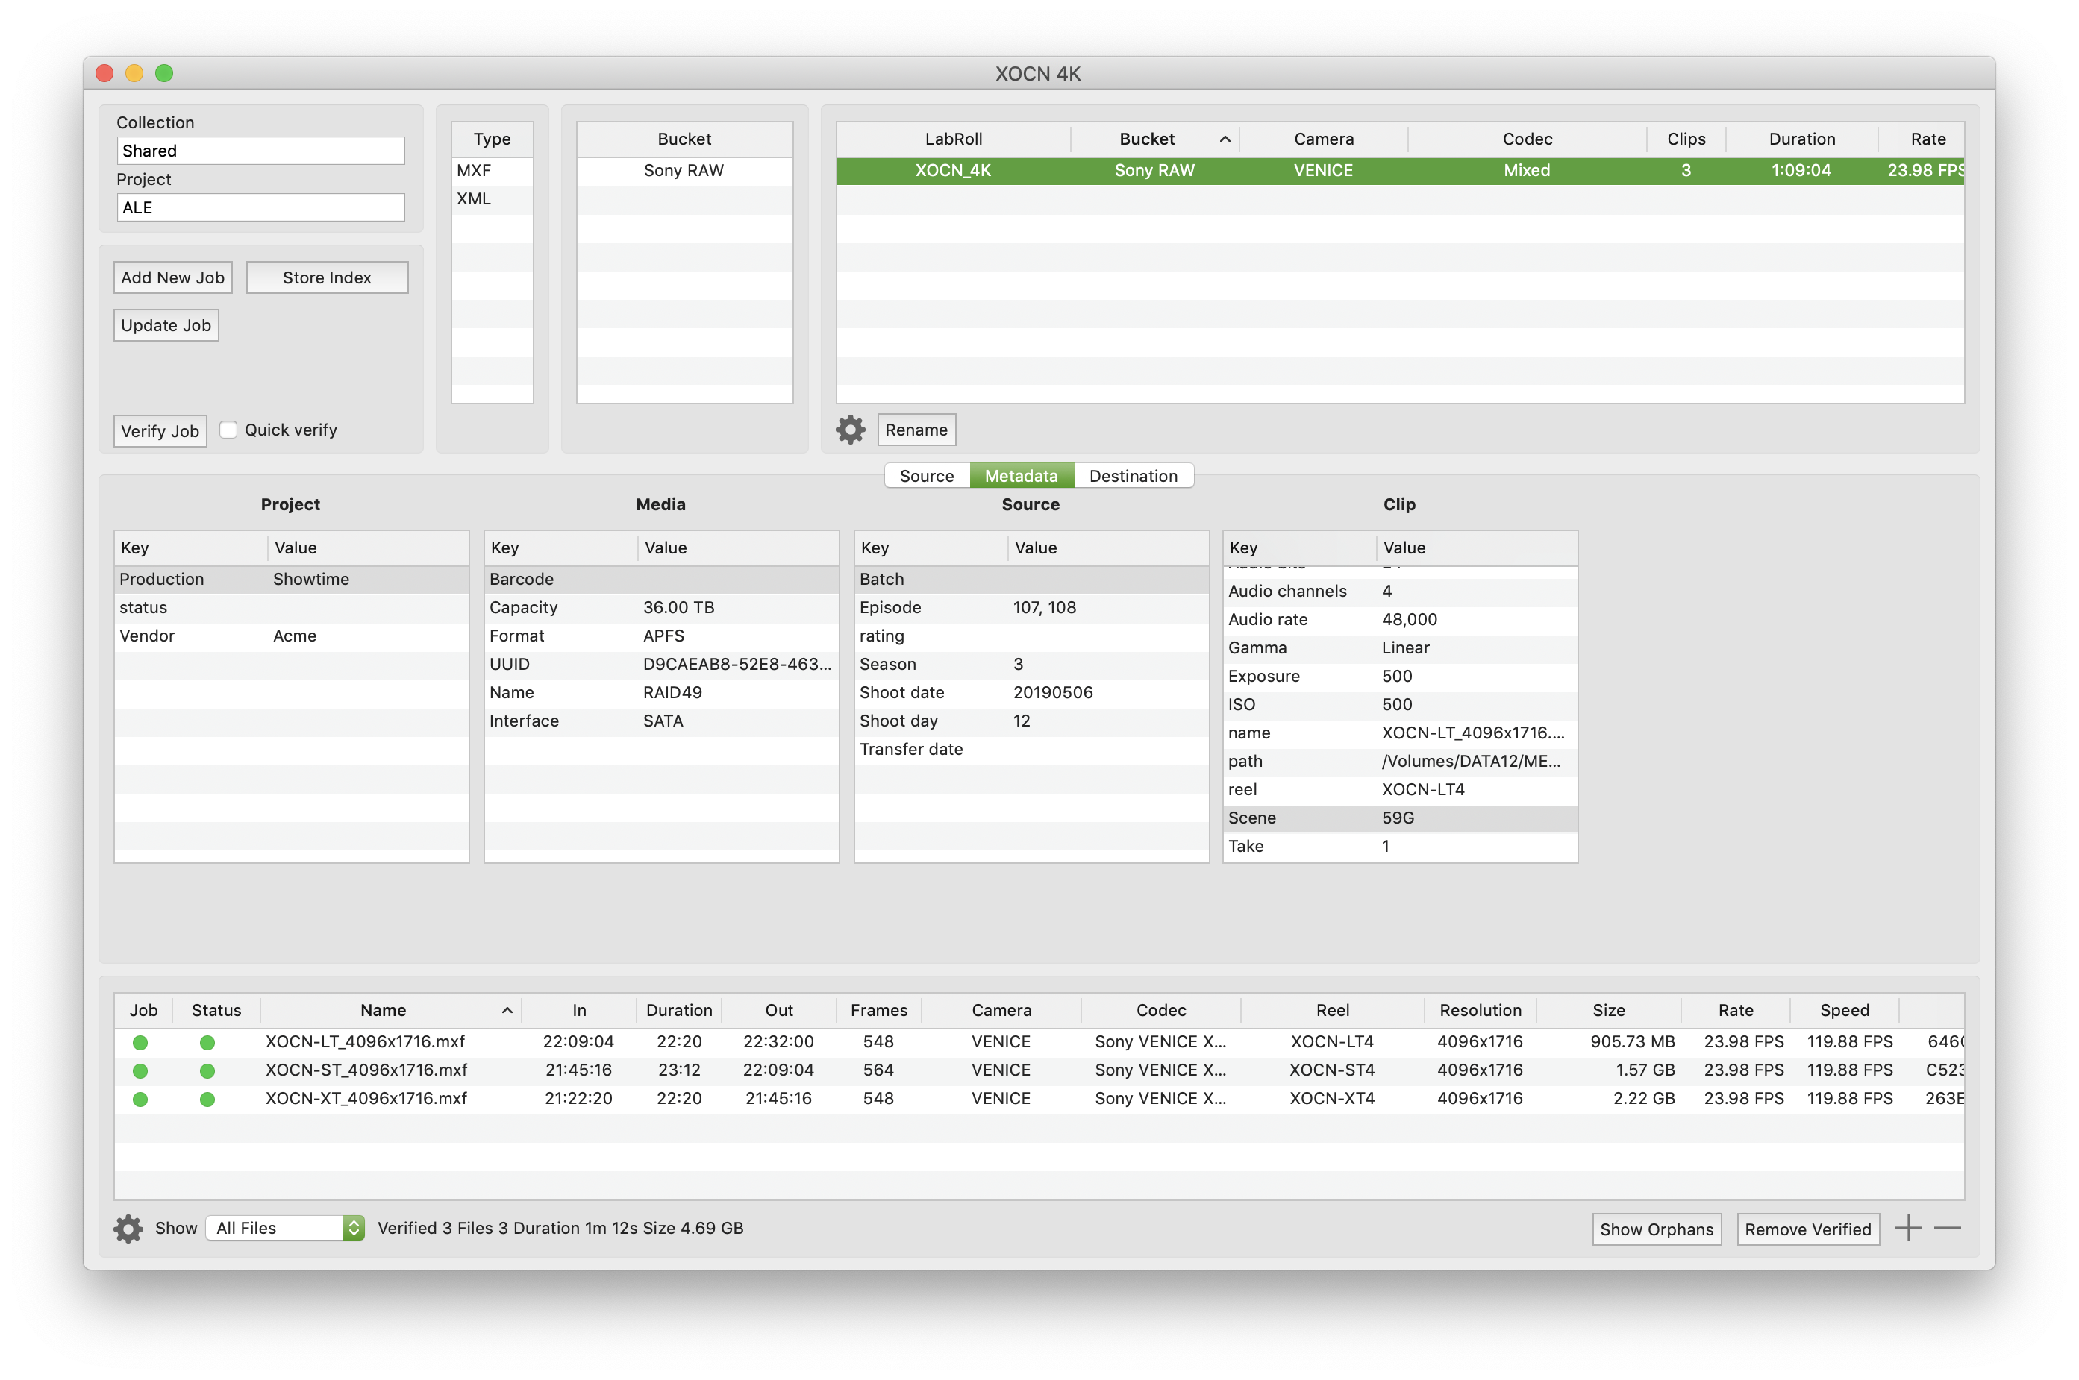Viewport: 2079px width, 1380px height.
Task: Click the Shoot date 20190506 row
Action: 1031,693
